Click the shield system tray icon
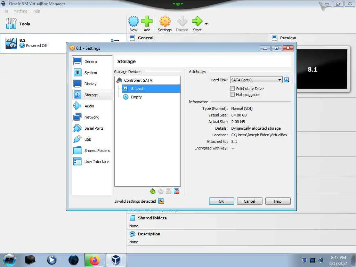 click(304, 260)
